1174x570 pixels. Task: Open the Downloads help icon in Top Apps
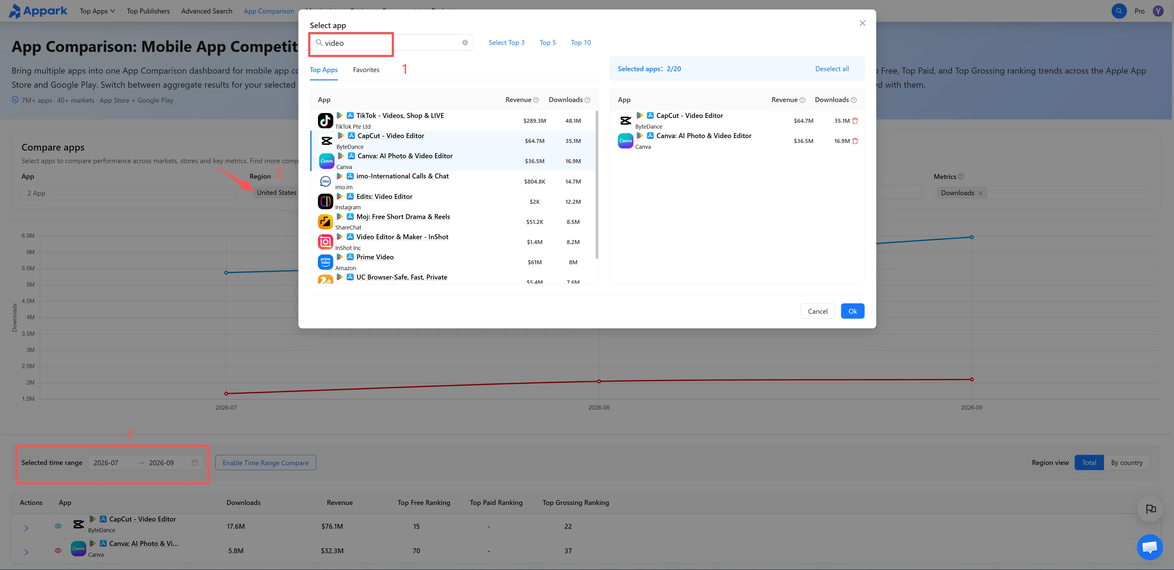pyautogui.click(x=587, y=100)
